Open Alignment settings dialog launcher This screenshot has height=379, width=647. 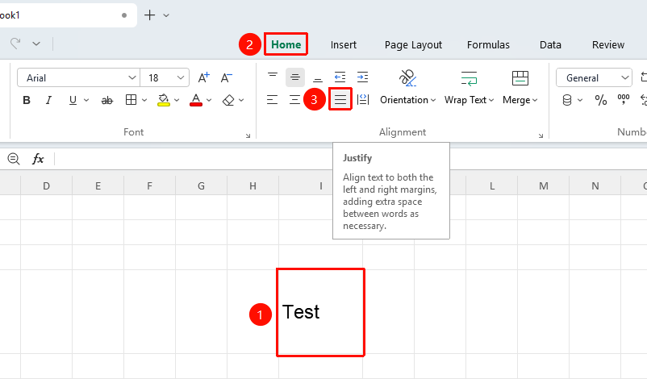tap(541, 135)
